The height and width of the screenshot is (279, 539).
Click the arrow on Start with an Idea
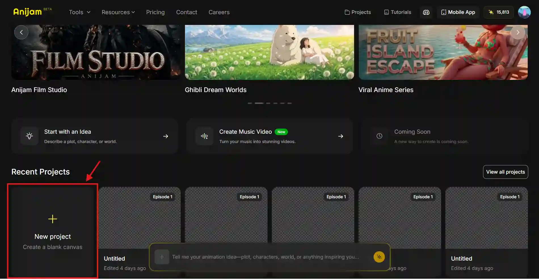pyautogui.click(x=166, y=136)
